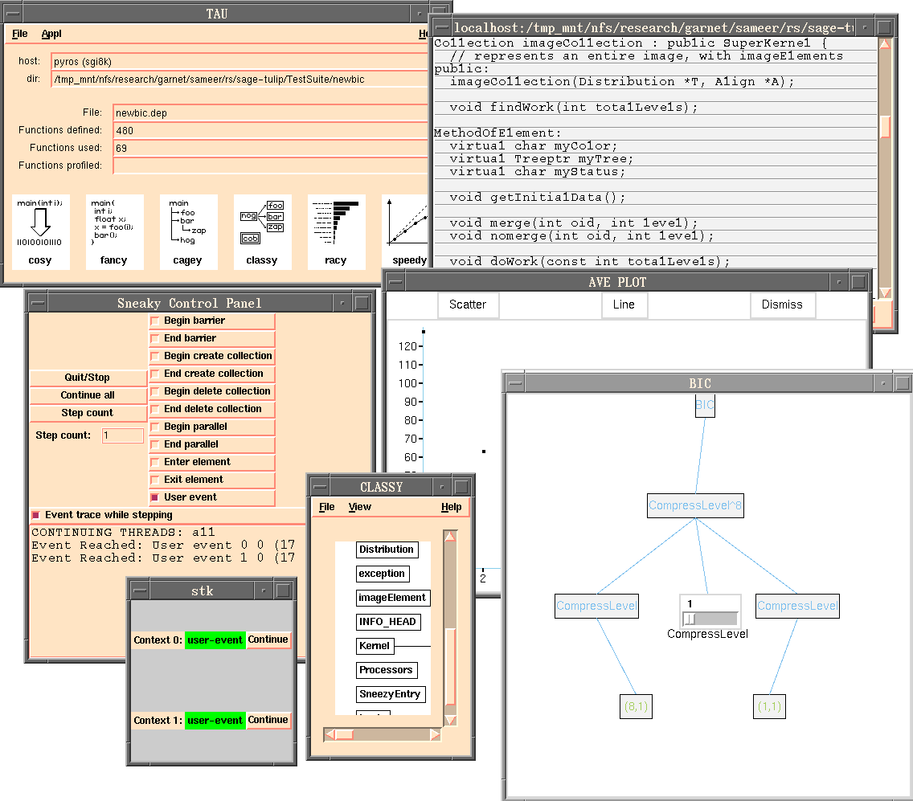Select Kernel class in CLASSY
This screenshot has height=801, width=913.
coord(375,646)
